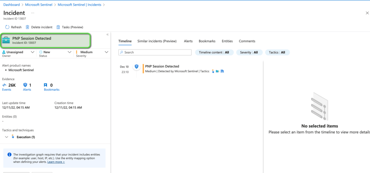Screen dimensions: 370x173
Task: Collapse the left panel with double chevron
Action: coord(108,35)
